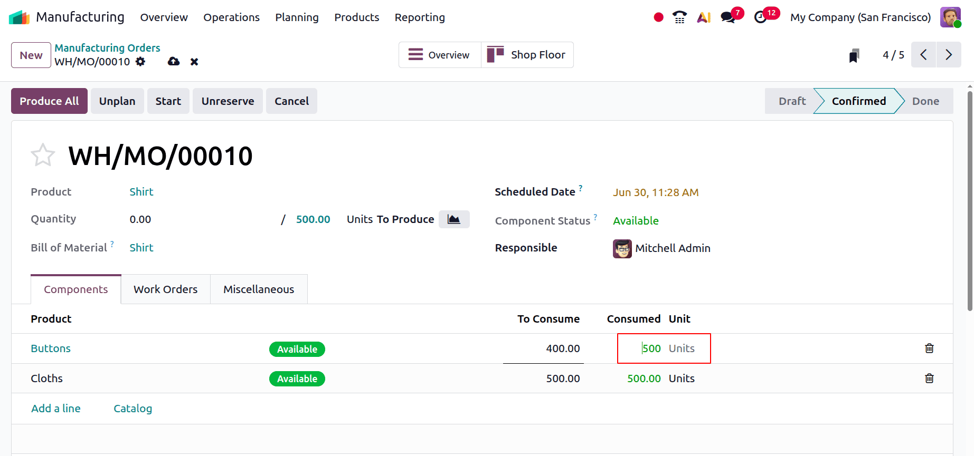Click the bookmark icon

[854, 55]
